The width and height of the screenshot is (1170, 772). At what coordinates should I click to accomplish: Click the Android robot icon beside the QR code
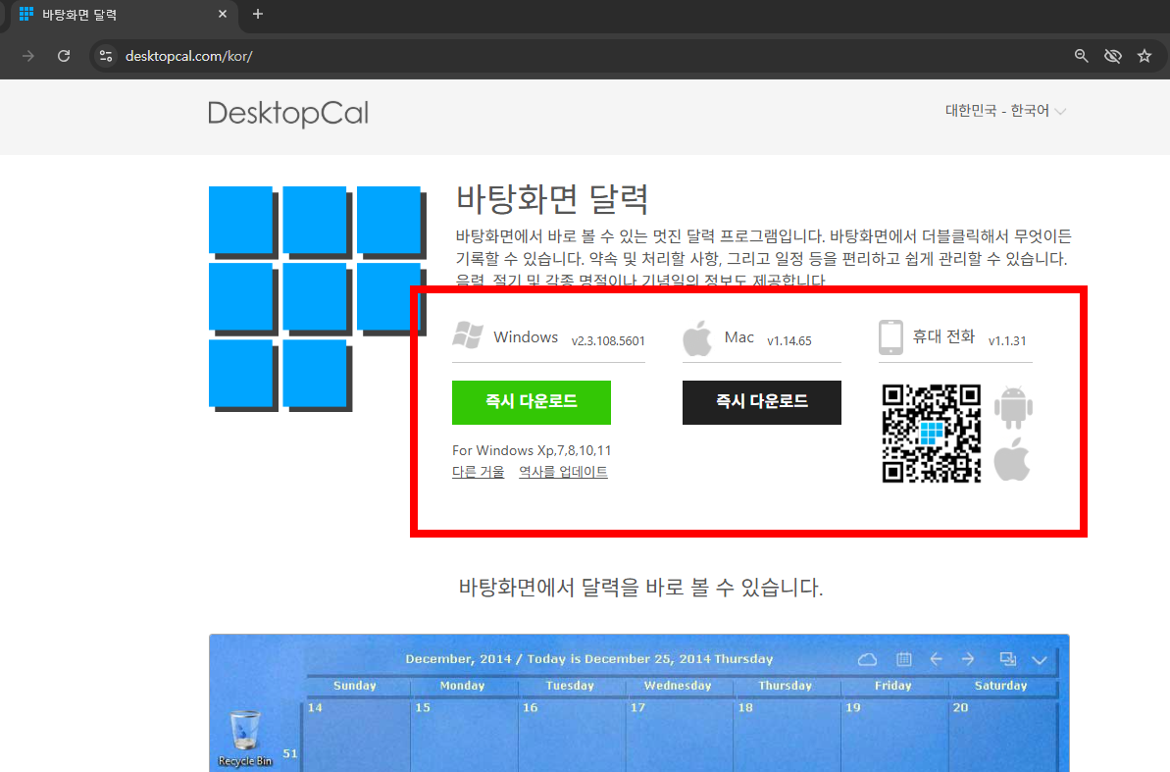coord(1013,407)
